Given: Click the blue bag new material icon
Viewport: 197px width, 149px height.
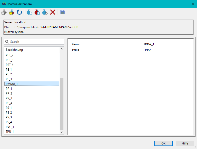Looking at the screenshot, I should click(29, 12).
